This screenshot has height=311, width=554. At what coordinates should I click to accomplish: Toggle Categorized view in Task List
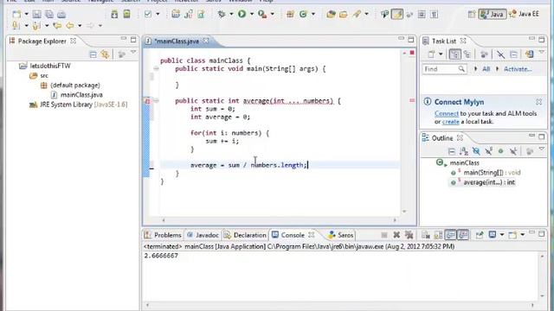tap(454, 54)
